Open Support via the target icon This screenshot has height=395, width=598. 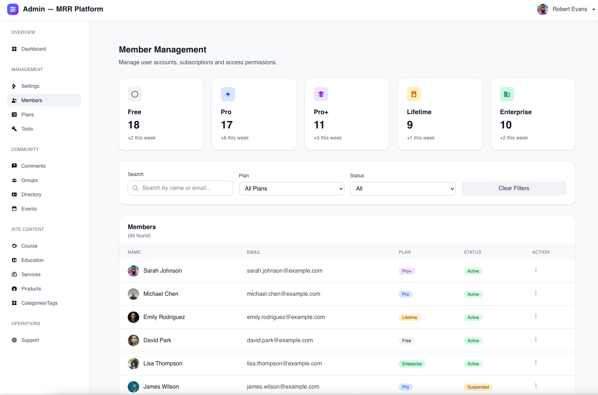(14, 340)
